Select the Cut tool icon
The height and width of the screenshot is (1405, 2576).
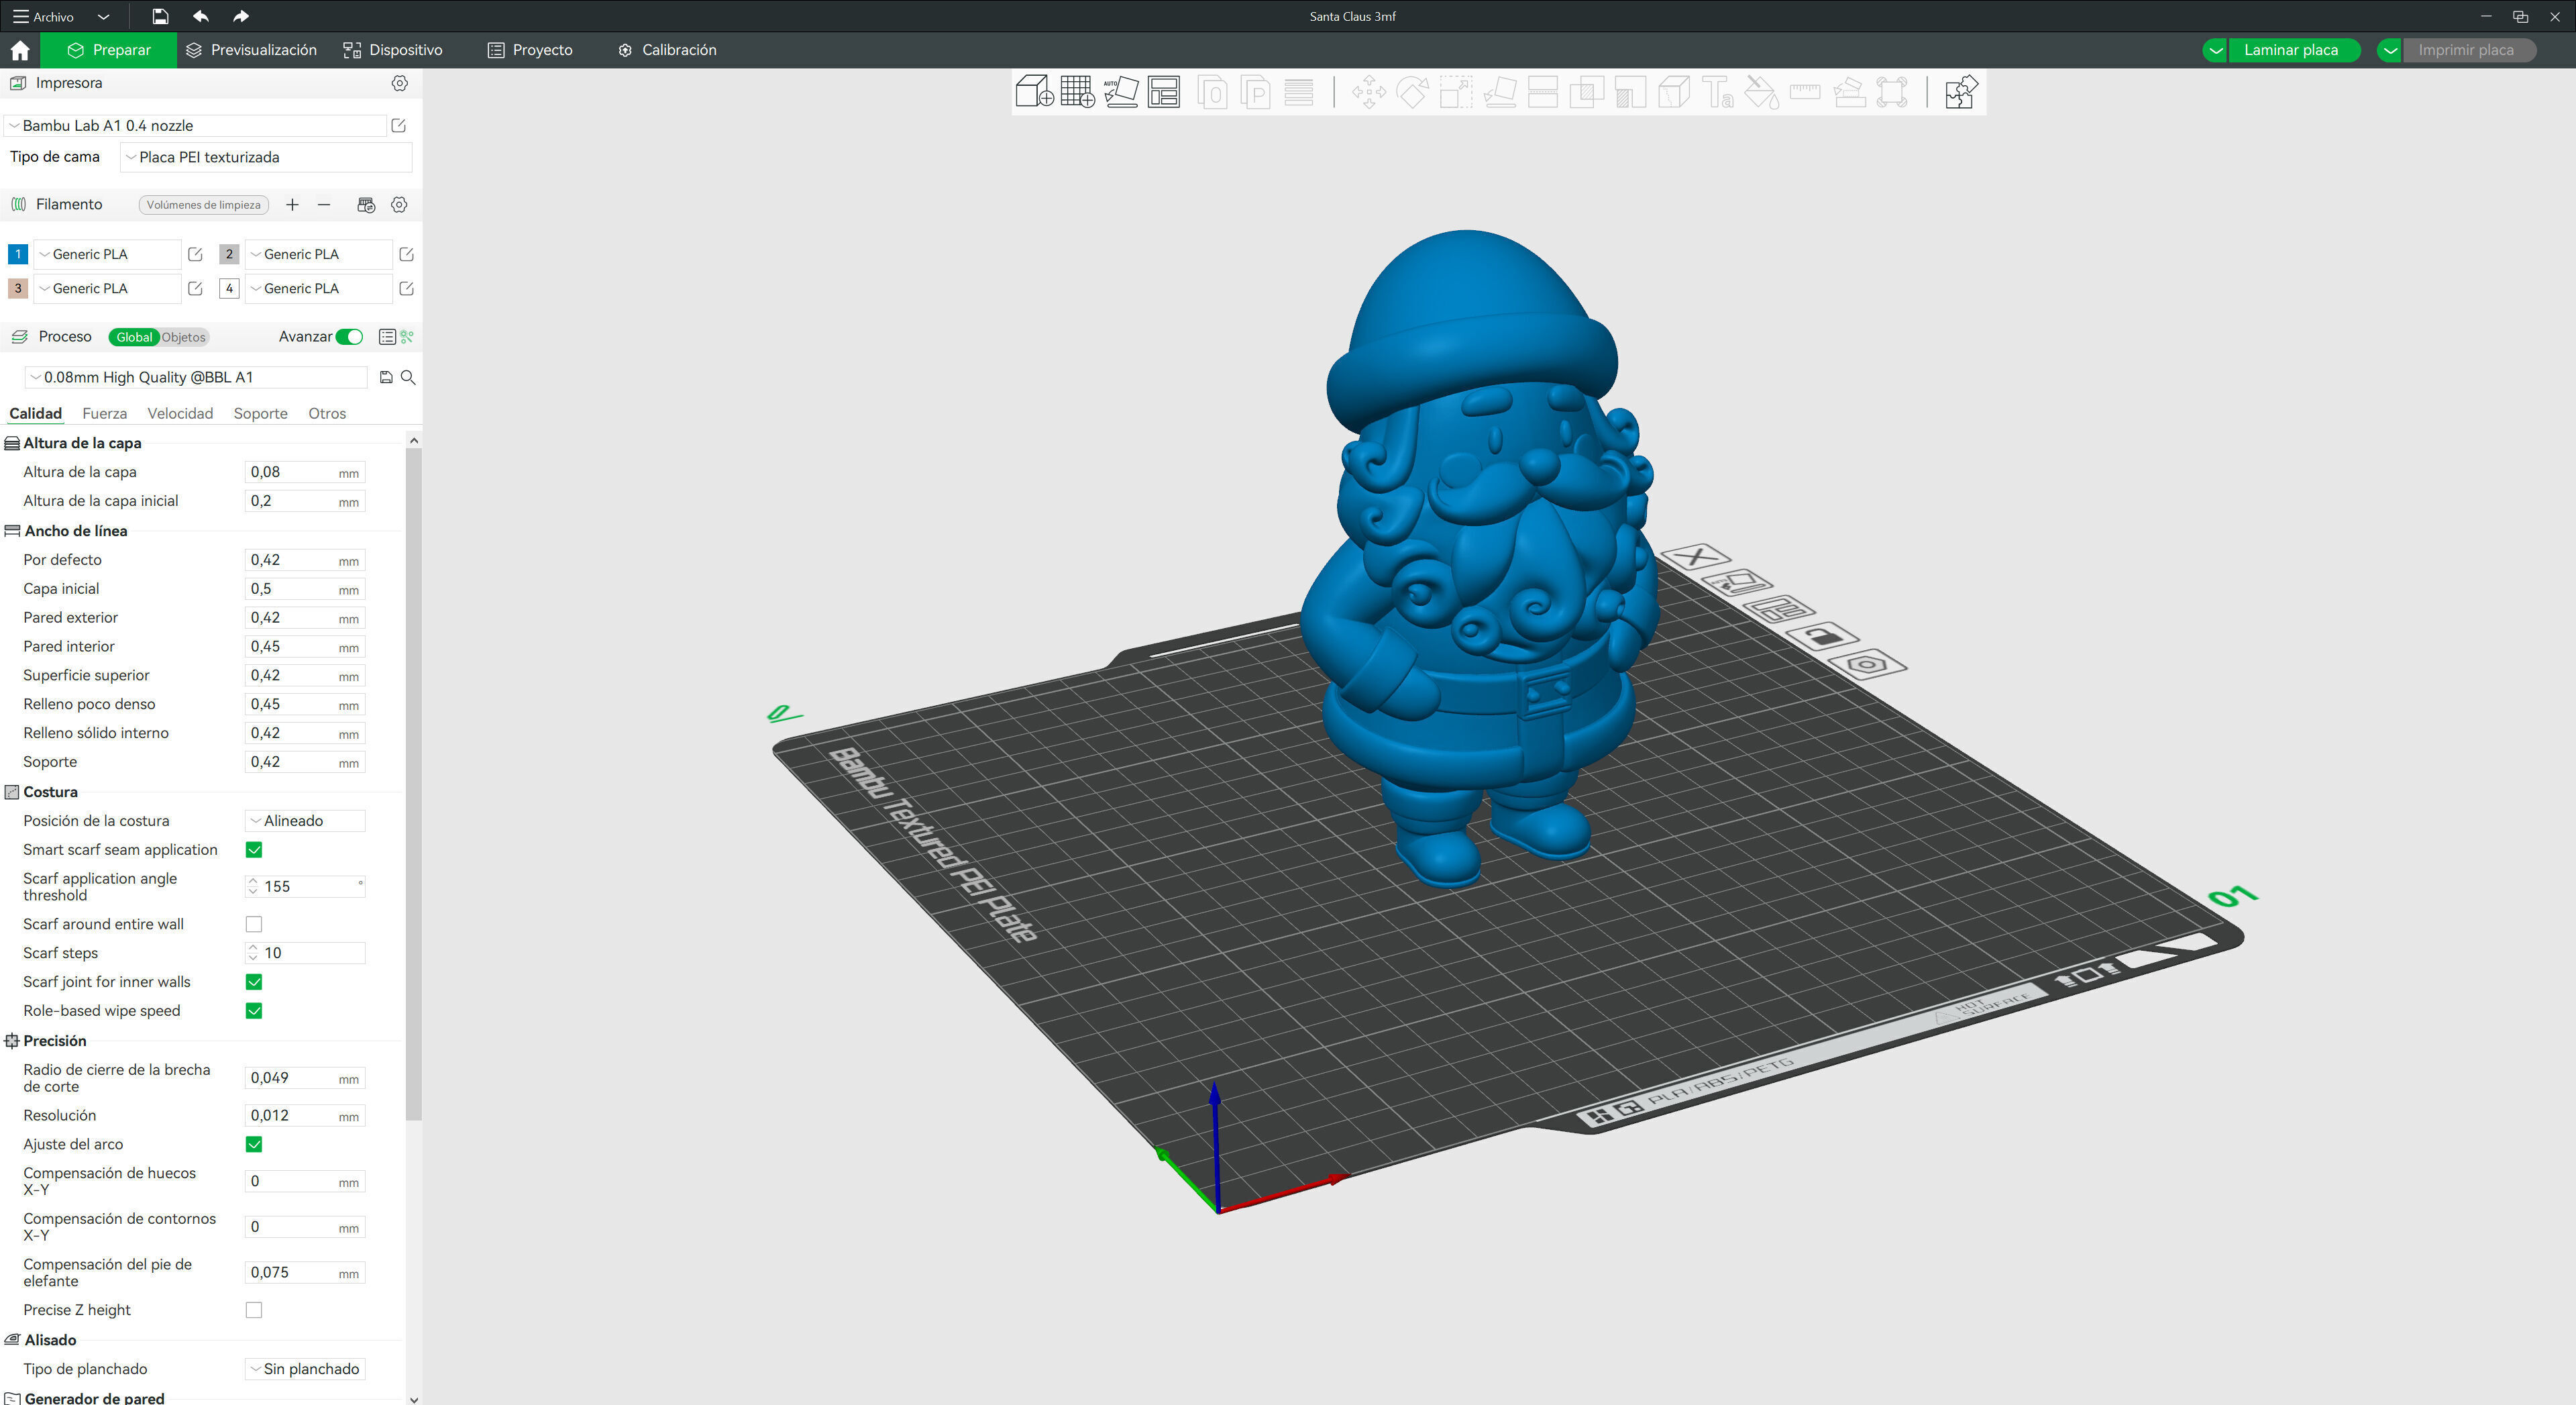click(1543, 93)
